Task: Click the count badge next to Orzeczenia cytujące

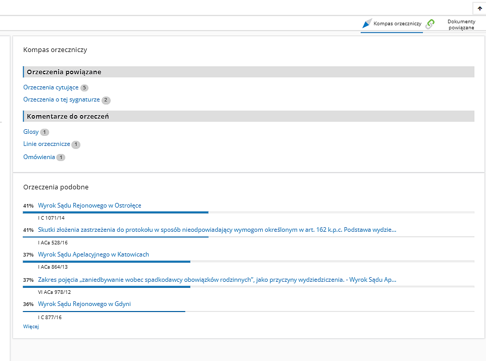Action: [84, 88]
